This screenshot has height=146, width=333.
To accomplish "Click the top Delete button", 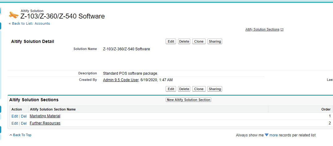I will pos(184,42).
